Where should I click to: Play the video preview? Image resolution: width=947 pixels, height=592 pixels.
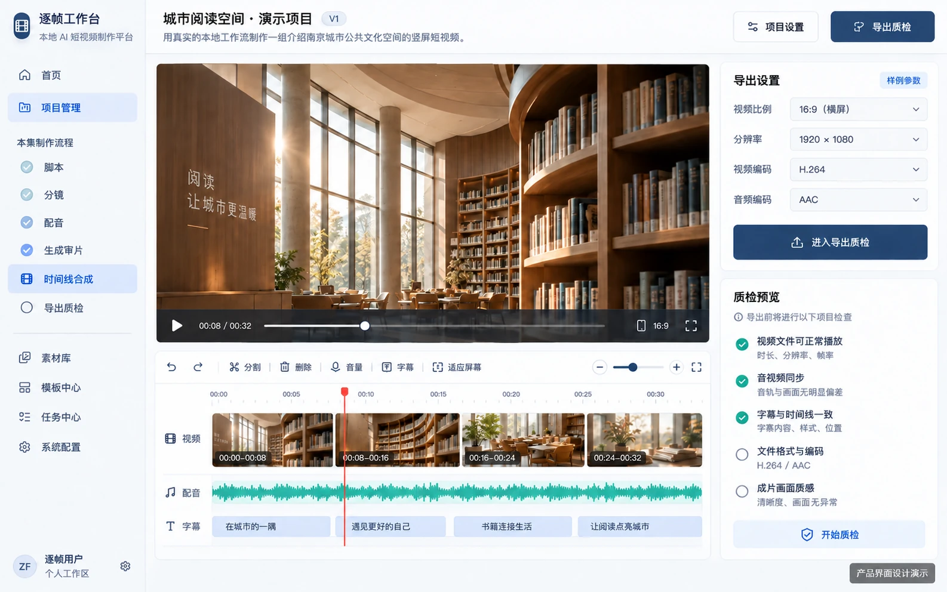[177, 326]
